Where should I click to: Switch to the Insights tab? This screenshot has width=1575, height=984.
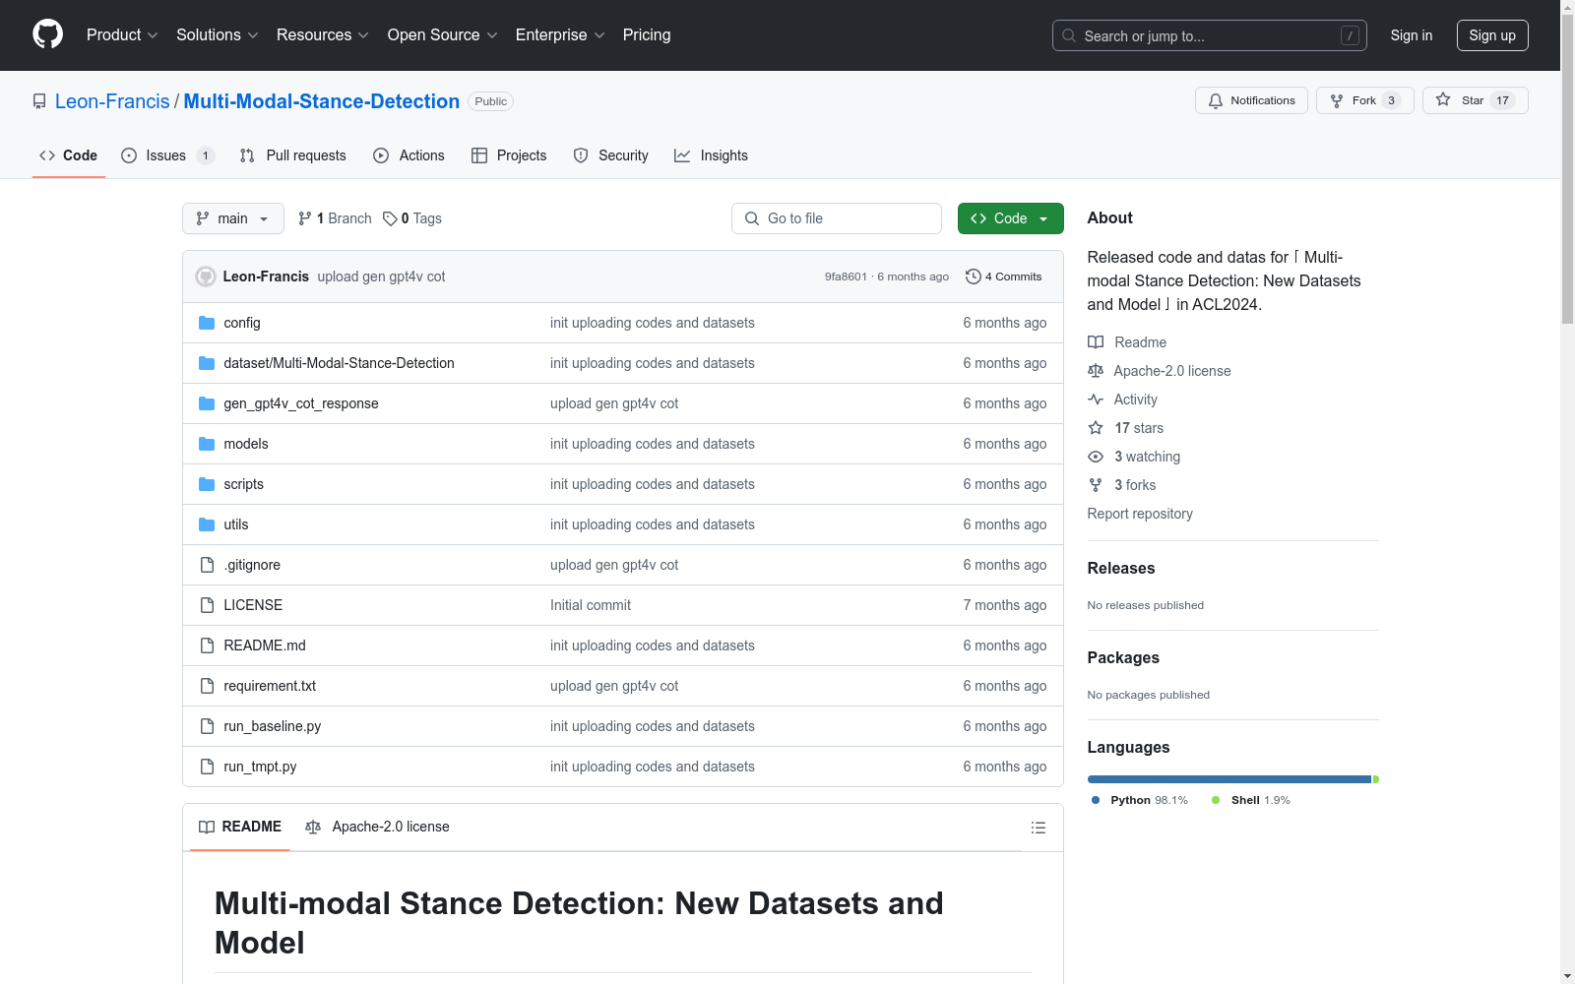[x=711, y=155]
